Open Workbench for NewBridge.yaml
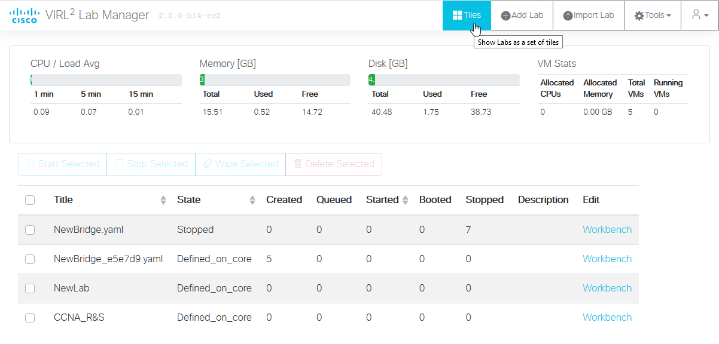Screen dimensions: 719x344 point(607,229)
